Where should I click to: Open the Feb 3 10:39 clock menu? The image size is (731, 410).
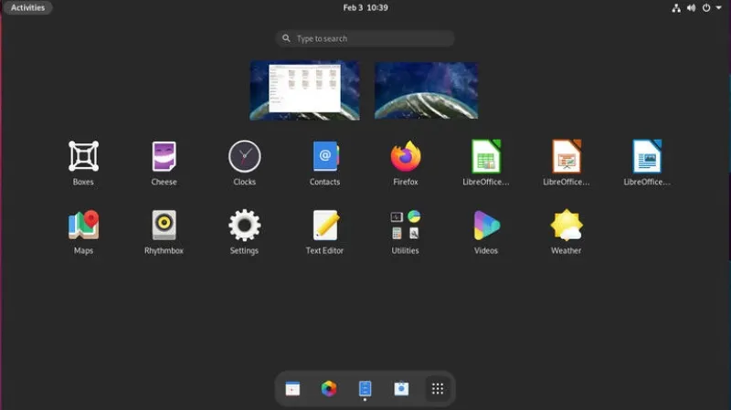(365, 7)
